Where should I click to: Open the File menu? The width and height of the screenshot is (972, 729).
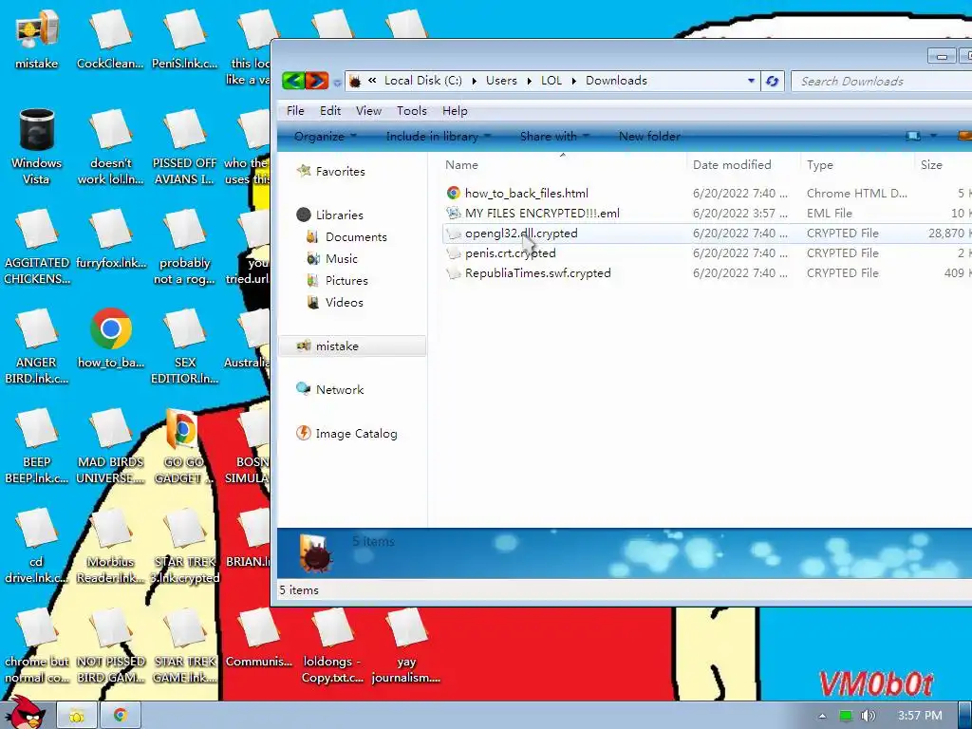(x=295, y=111)
